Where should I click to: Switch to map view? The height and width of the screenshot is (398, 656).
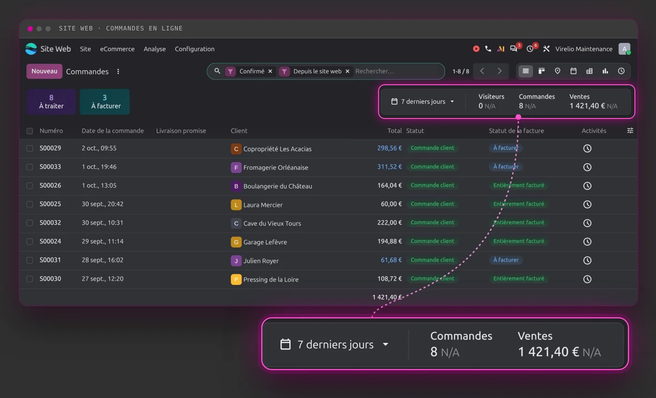(x=558, y=71)
